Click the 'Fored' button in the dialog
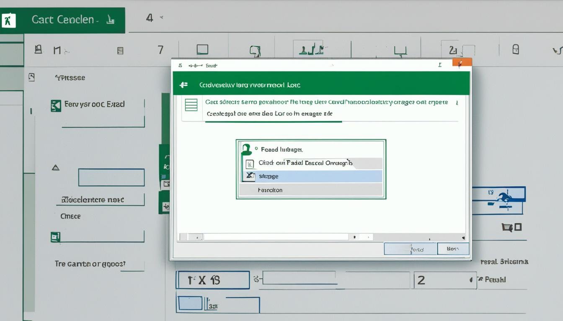563x321 pixels. (411, 249)
